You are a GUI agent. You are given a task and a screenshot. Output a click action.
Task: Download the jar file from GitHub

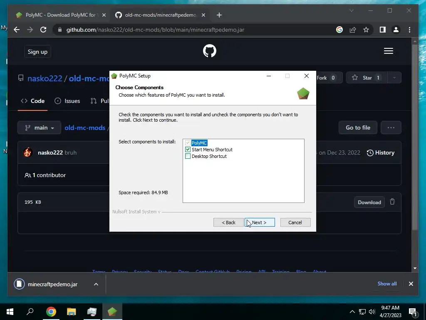(x=369, y=202)
